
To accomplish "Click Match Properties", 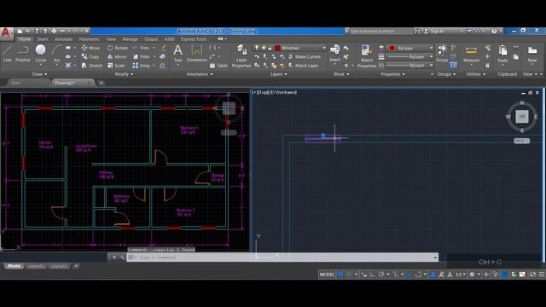I will [367, 55].
